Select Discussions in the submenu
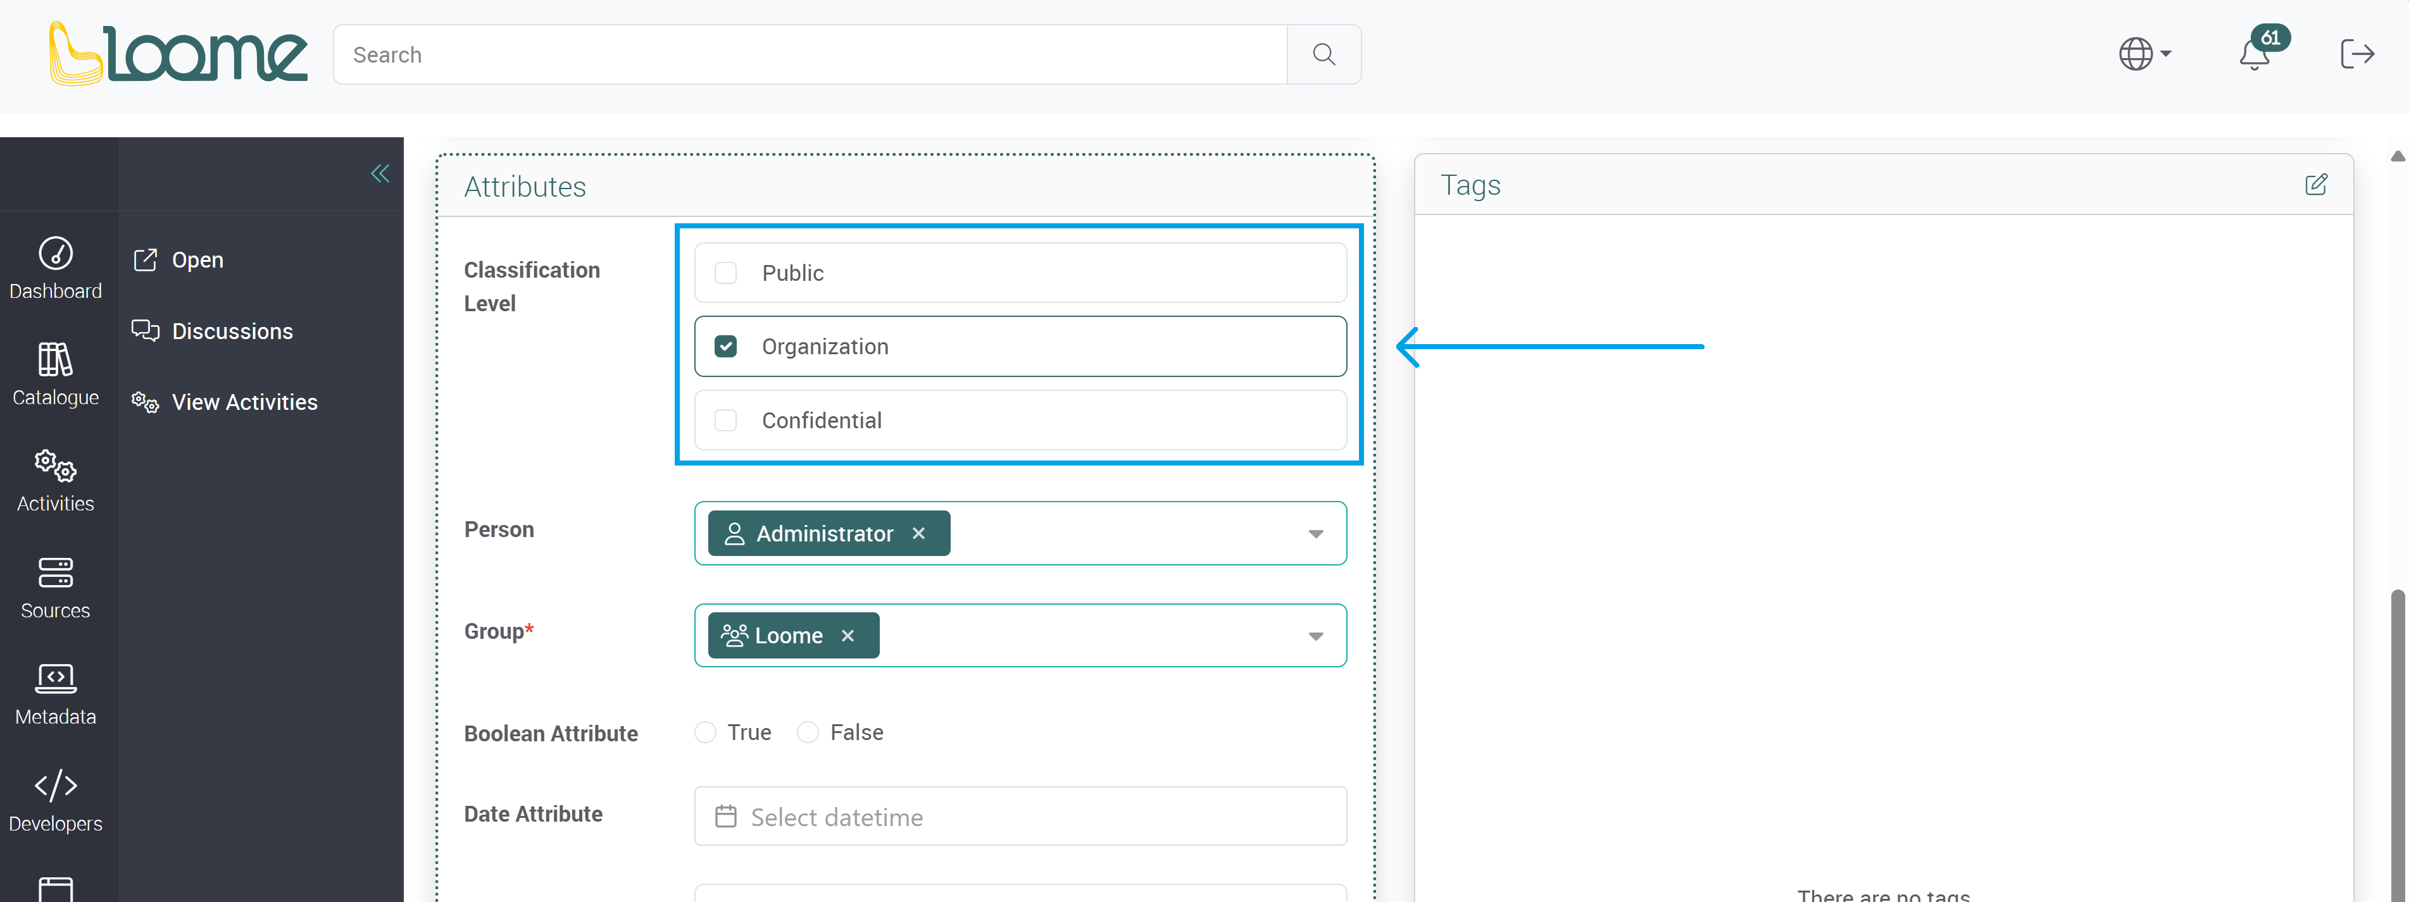 tap(212, 331)
